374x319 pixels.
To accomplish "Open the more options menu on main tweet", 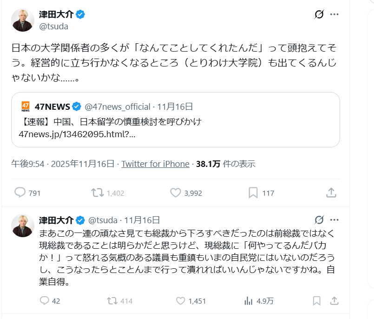I will click(335, 14).
